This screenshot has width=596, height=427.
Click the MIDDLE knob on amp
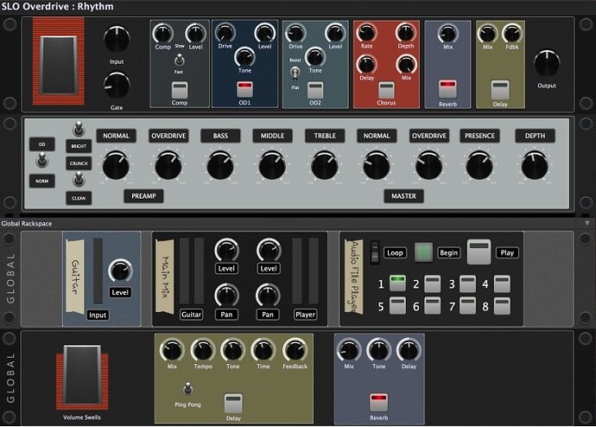272,165
